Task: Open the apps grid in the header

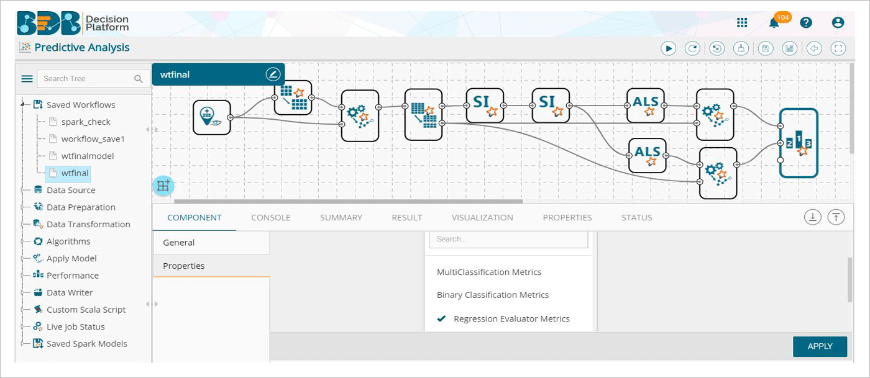Action: click(742, 22)
